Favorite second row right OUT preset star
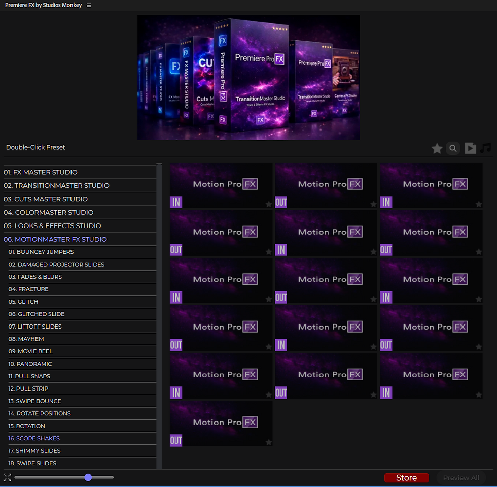The width and height of the screenshot is (497, 487). pos(479,252)
